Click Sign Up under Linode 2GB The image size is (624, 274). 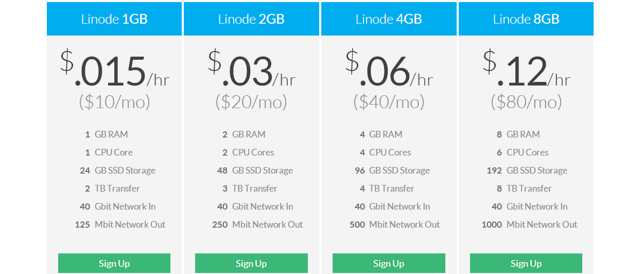[x=251, y=263]
